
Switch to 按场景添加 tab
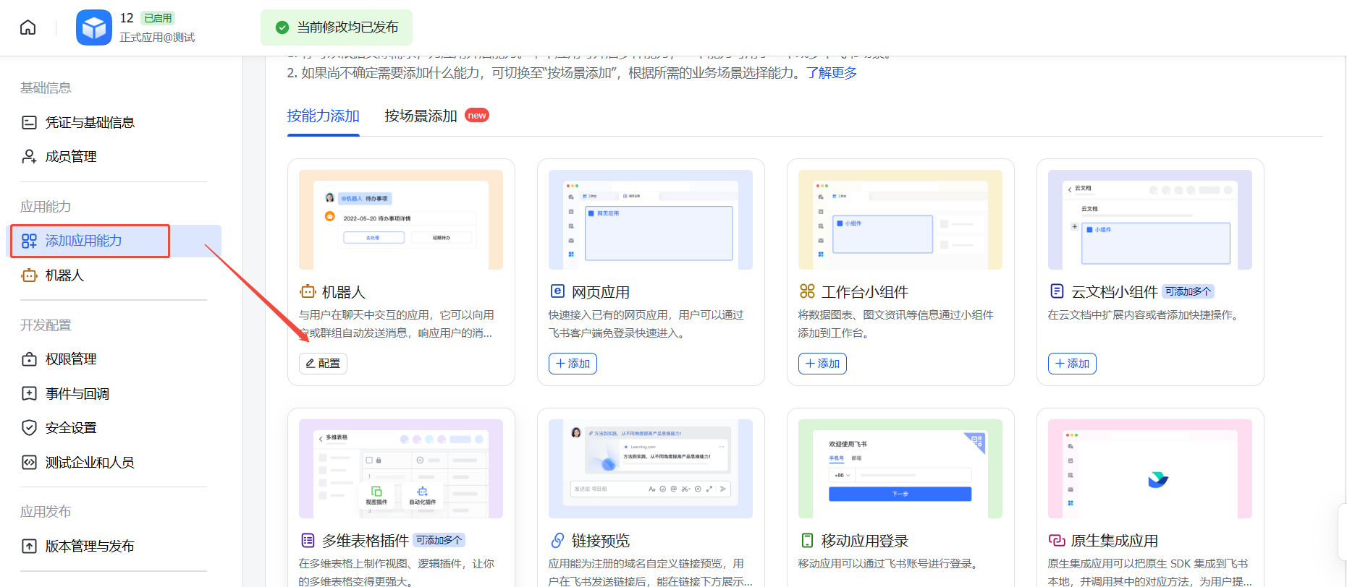point(421,116)
